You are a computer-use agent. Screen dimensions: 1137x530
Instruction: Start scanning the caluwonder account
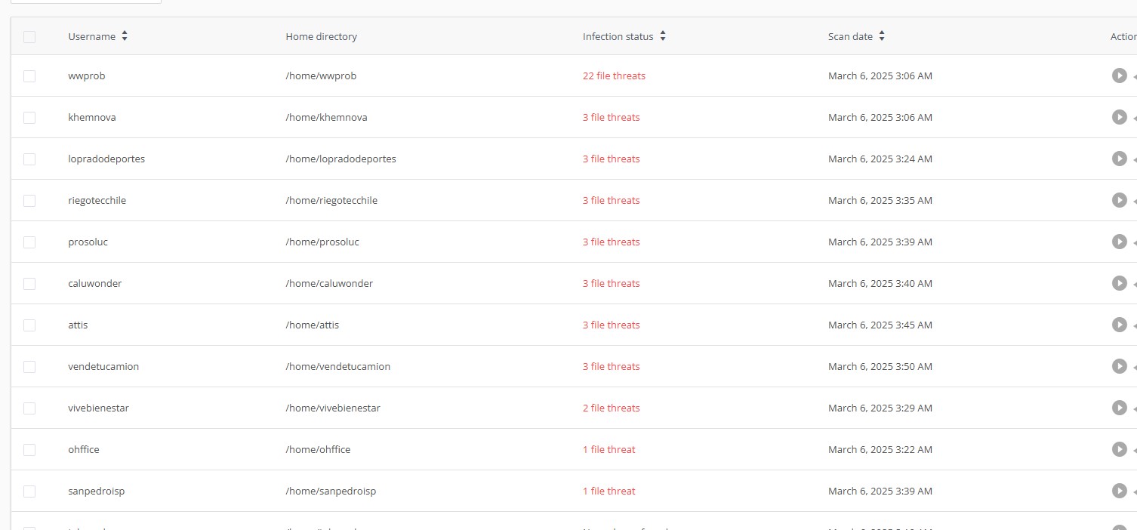1119,283
